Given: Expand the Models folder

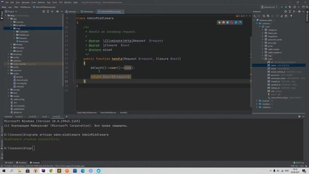Looking at the screenshot, I should pyautogui.click(x=11, y=44).
